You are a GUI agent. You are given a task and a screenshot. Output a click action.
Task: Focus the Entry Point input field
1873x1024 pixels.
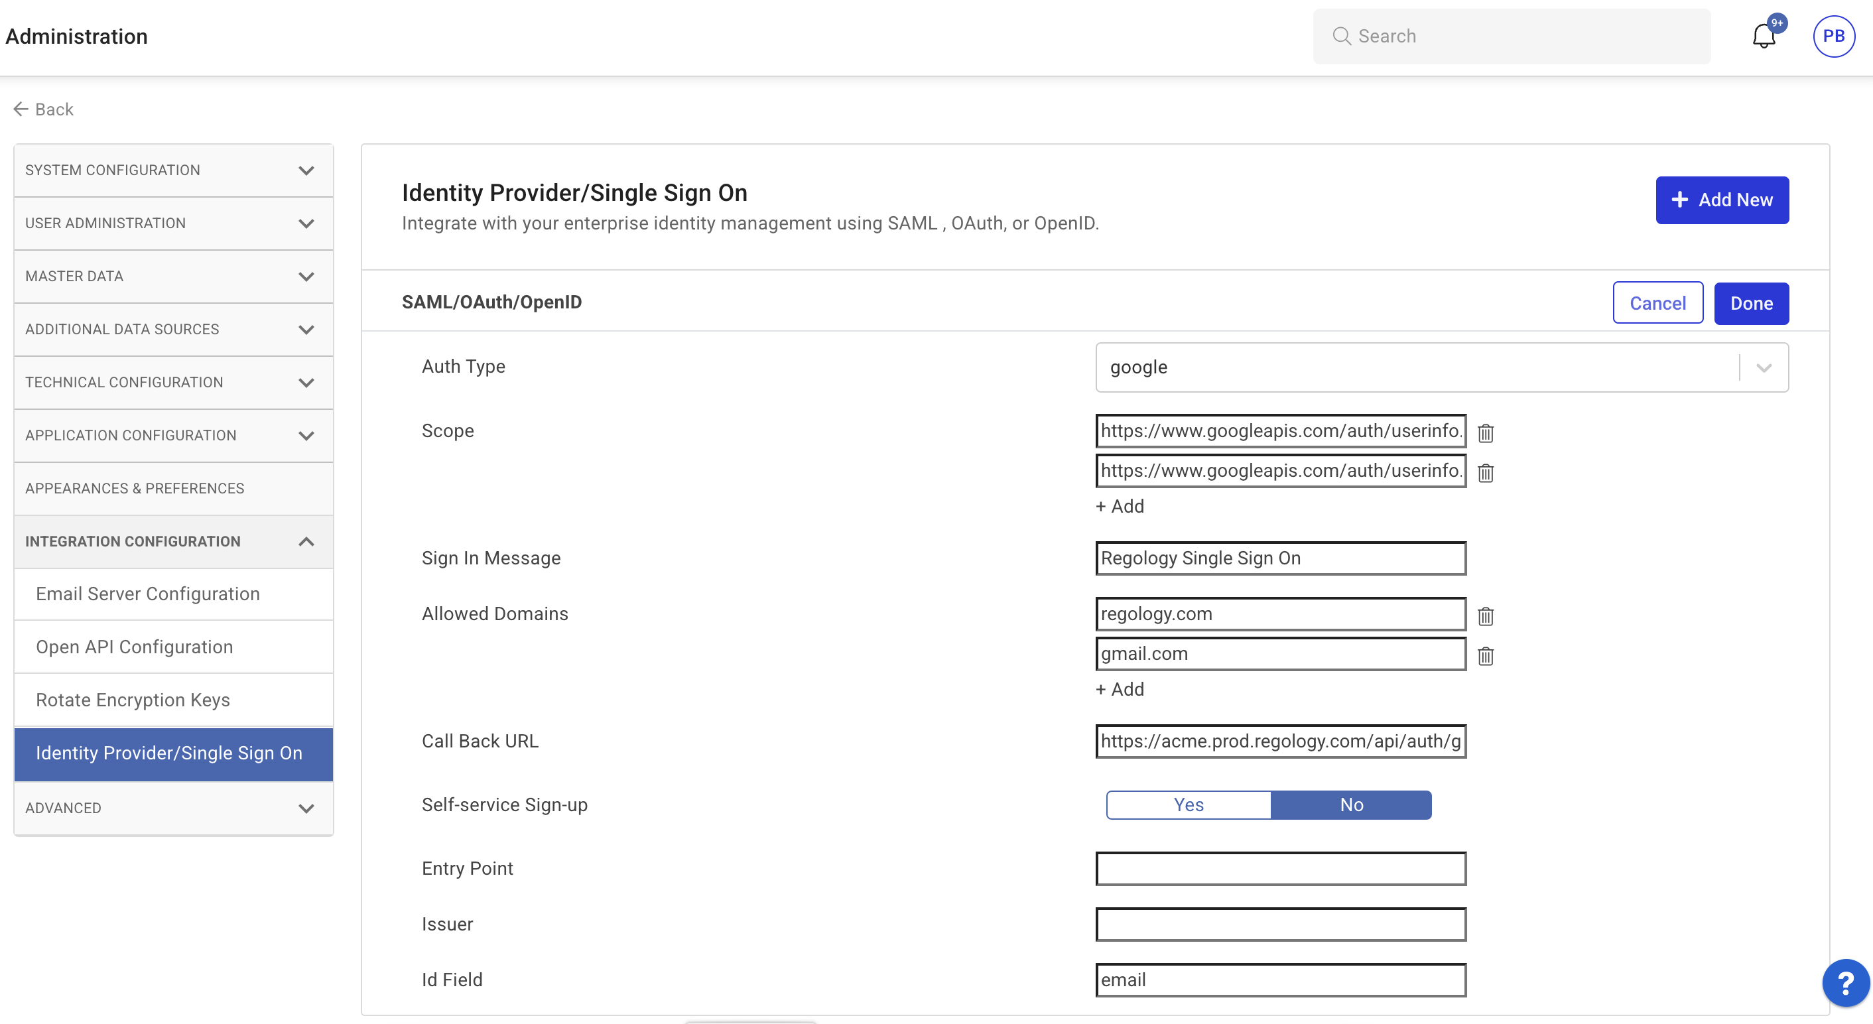pos(1281,868)
